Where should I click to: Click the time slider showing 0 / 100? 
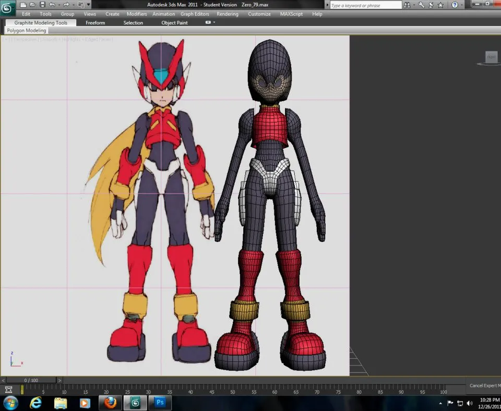[x=31, y=380]
